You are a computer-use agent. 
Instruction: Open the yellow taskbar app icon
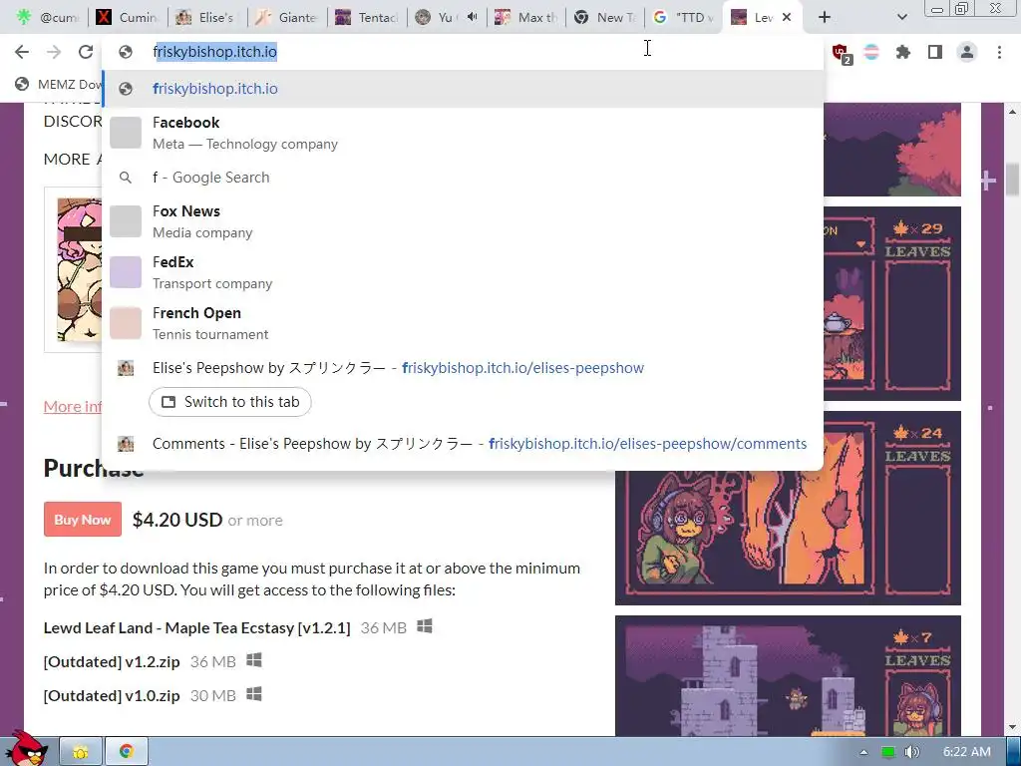[81, 752]
